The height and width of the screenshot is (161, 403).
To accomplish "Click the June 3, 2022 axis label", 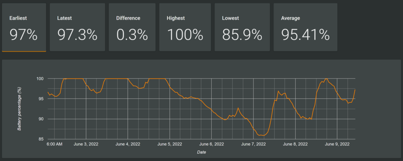I will pyautogui.click(x=86, y=145).
